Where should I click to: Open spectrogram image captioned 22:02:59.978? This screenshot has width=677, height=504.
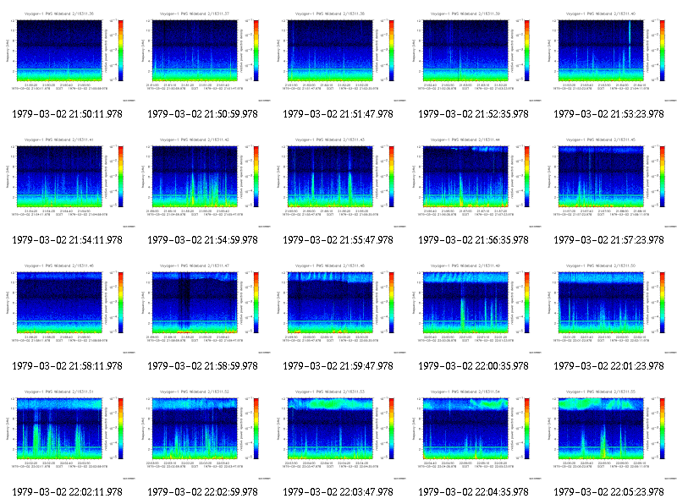click(x=203, y=434)
